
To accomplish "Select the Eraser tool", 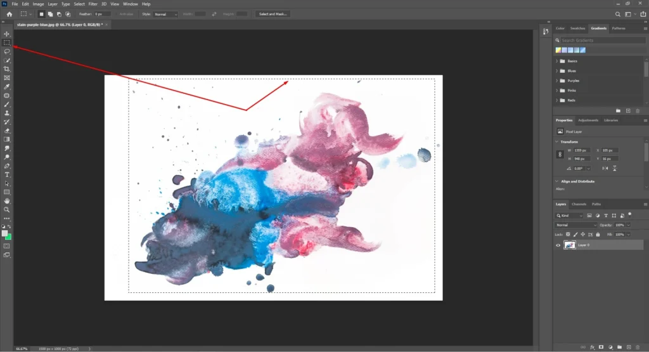I will pyautogui.click(x=6, y=131).
